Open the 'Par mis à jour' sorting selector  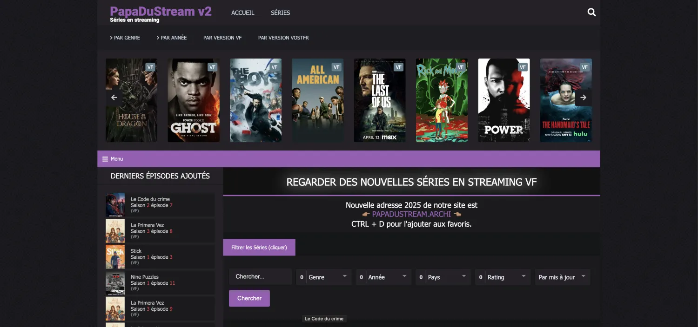(x=562, y=277)
